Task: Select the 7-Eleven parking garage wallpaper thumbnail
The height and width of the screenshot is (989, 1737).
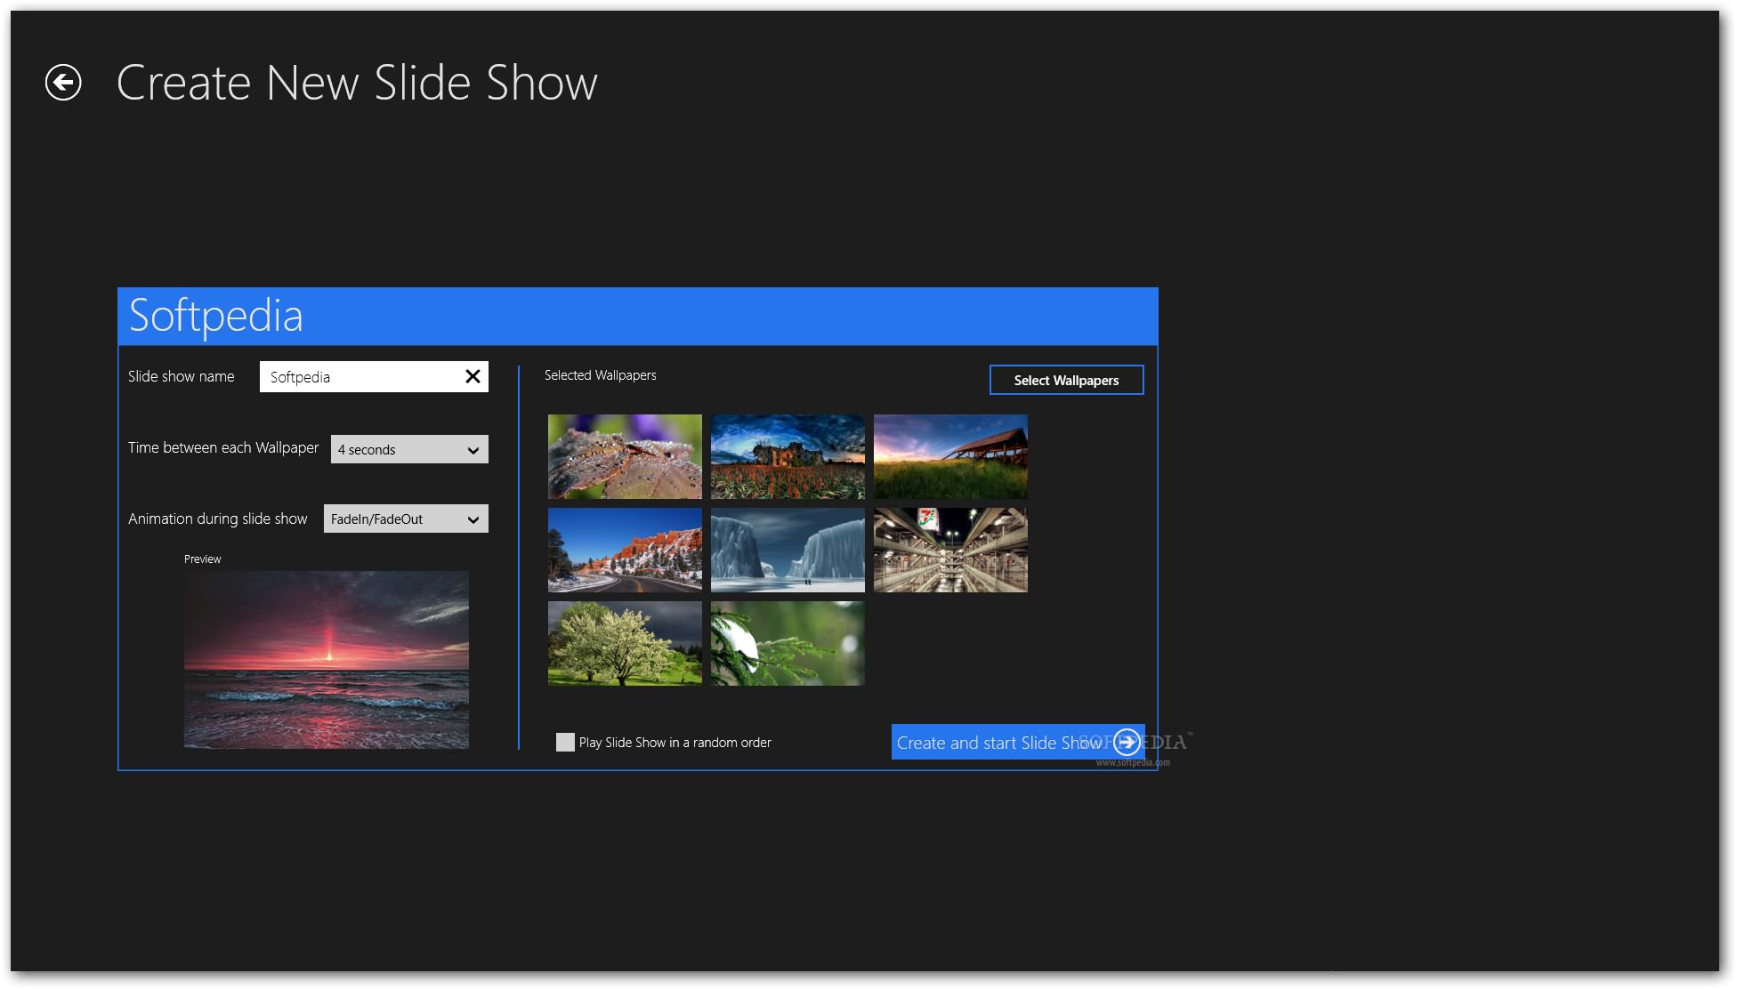Action: pyautogui.click(x=950, y=550)
